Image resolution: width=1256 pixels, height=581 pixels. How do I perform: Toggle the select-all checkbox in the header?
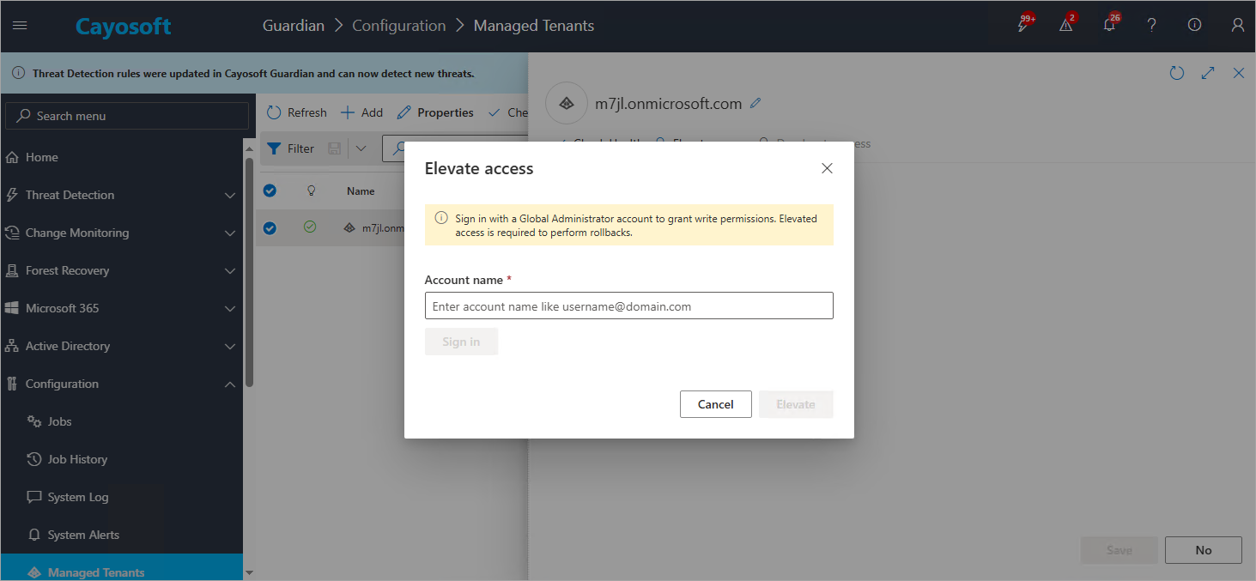pyautogui.click(x=270, y=191)
